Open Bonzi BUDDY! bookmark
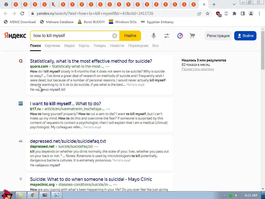Viewport: 265px width, 199px height. click(x=91, y=22)
